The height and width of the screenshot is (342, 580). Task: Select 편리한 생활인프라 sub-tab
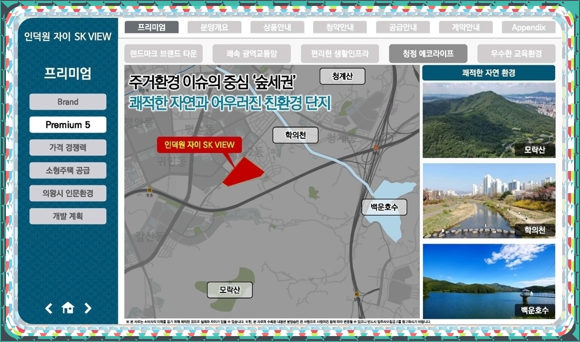tap(340, 54)
